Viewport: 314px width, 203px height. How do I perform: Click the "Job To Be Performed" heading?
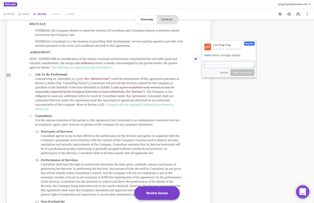click(x=51, y=74)
